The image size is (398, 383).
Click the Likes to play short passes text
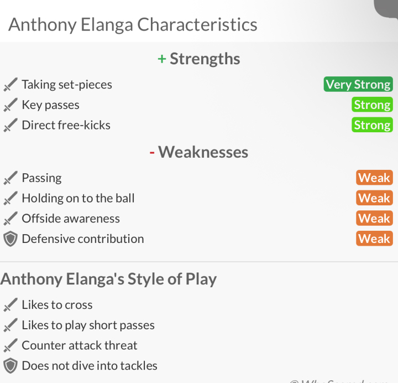(x=88, y=325)
